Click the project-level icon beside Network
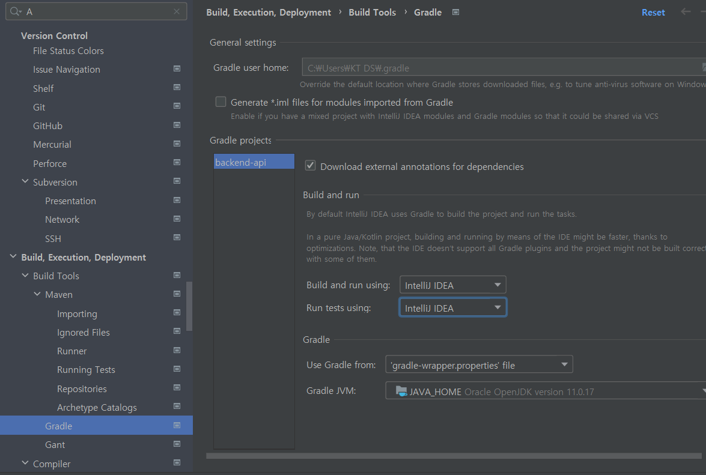706x475 pixels. click(x=177, y=219)
